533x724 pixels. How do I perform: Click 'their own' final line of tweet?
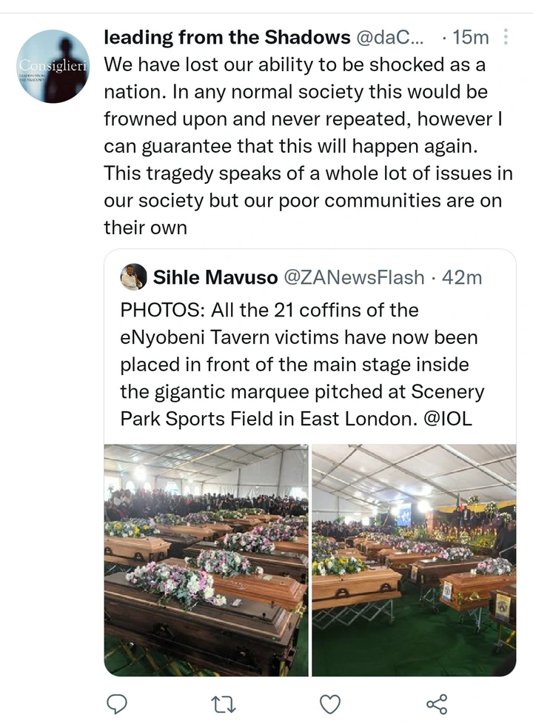(145, 228)
